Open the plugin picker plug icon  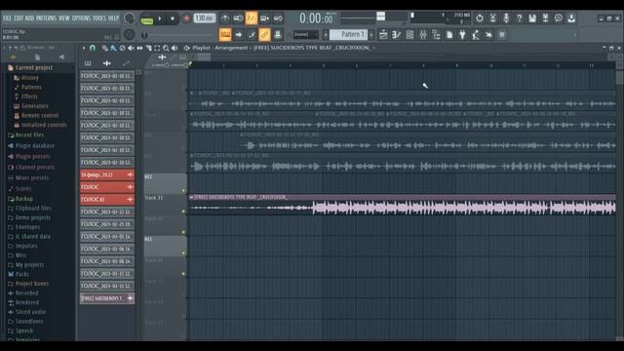pyautogui.click(x=462, y=35)
